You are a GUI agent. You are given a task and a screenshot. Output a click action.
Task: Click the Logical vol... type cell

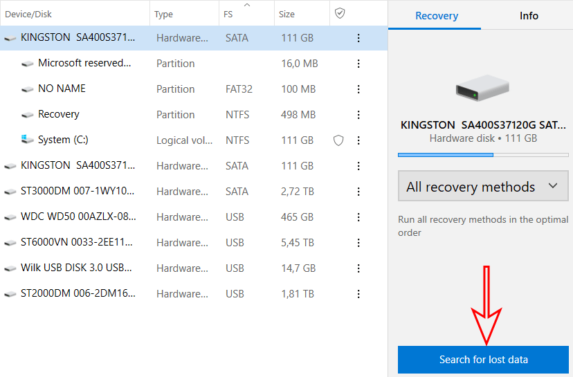[185, 140]
